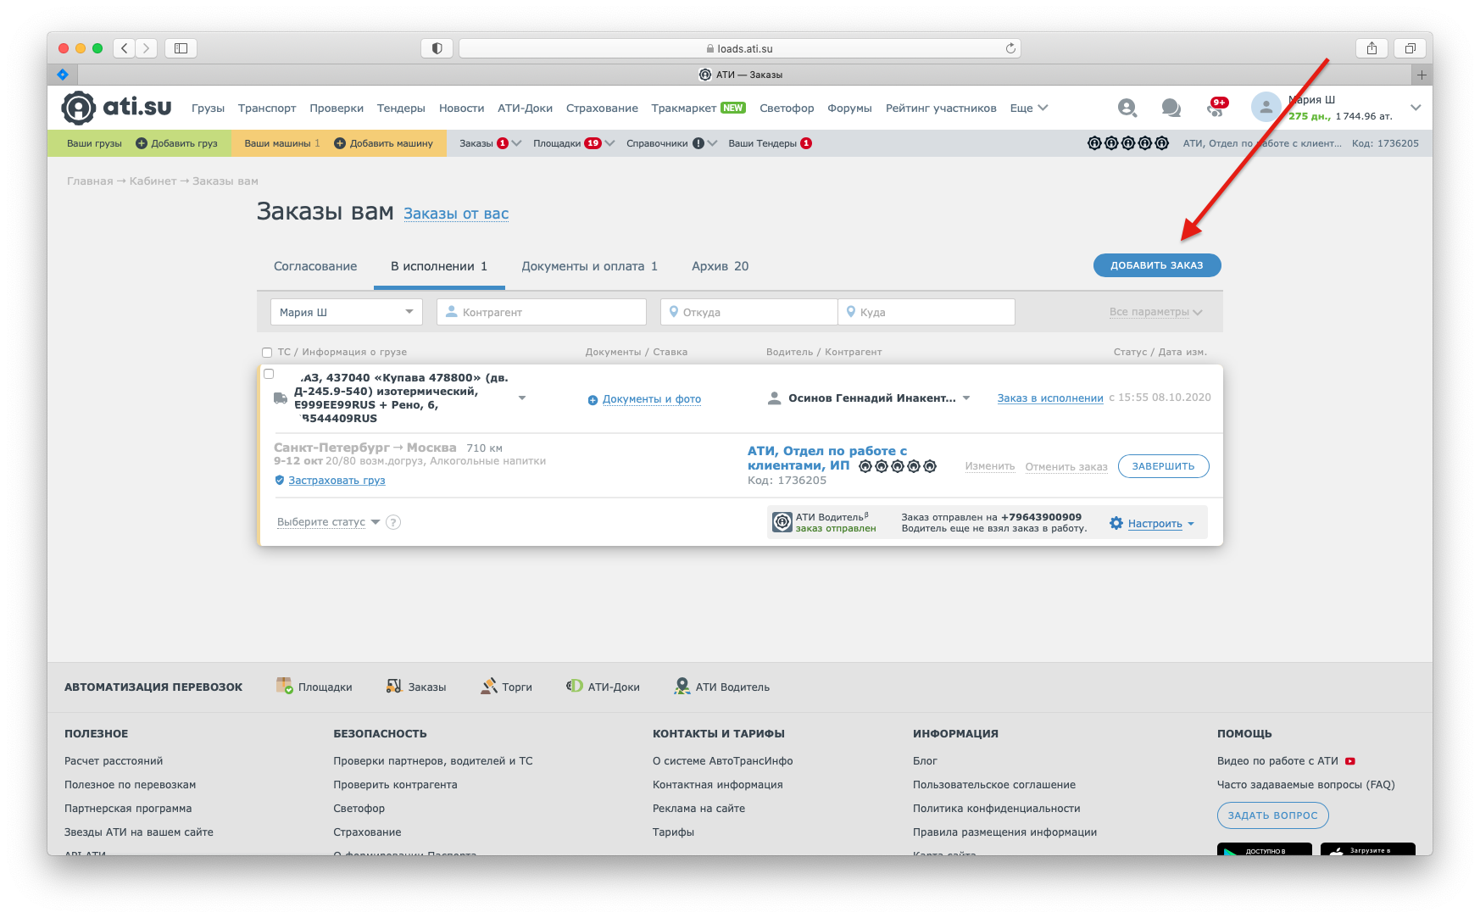Click Застраховать груз link
1480x918 pixels.
pyautogui.click(x=337, y=481)
